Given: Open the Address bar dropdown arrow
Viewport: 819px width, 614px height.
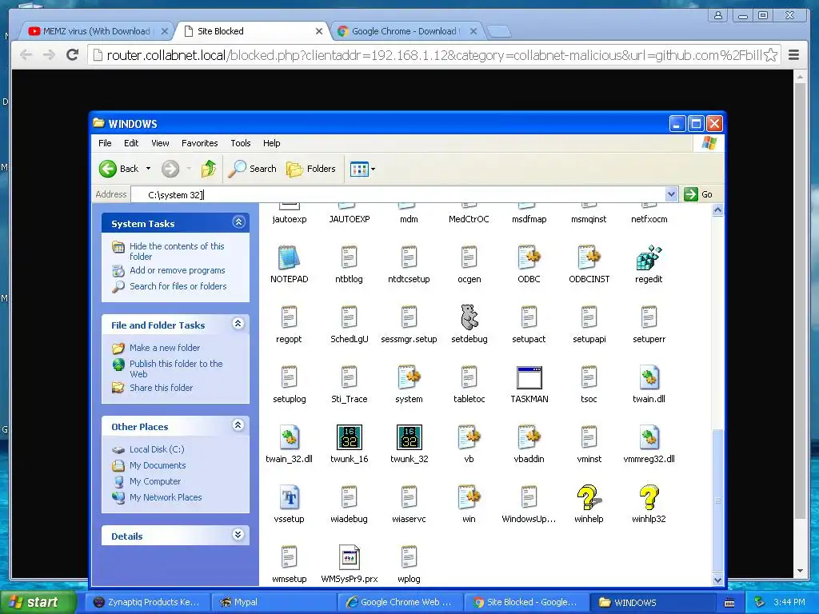Looking at the screenshot, I should click(x=672, y=195).
